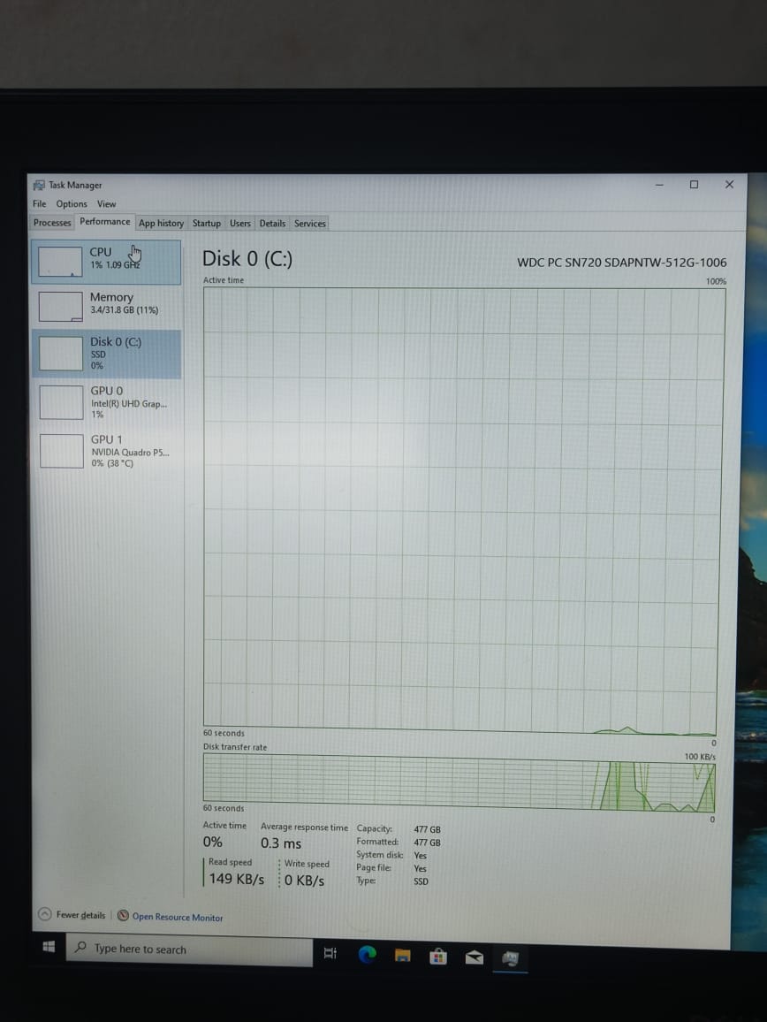Viewport: 767px width, 1022px height.
Task: Launch Microsoft Edge from taskbar
Action: pyautogui.click(x=367, y=955)
